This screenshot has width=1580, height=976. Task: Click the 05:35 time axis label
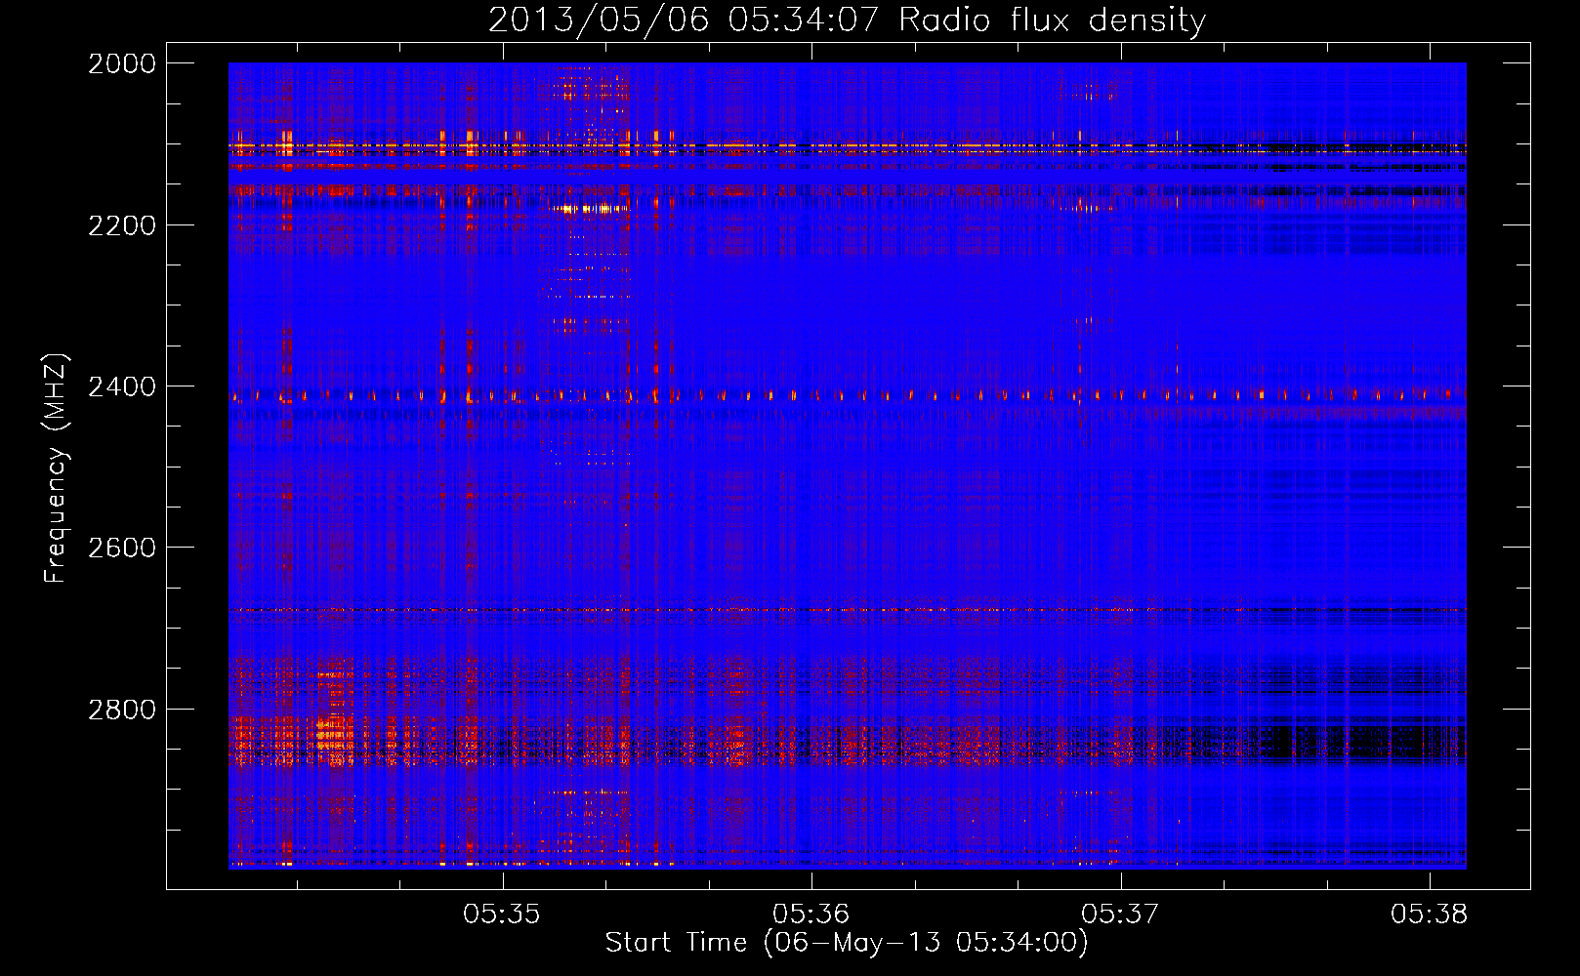pyautogui.click(x=502, y=915)
